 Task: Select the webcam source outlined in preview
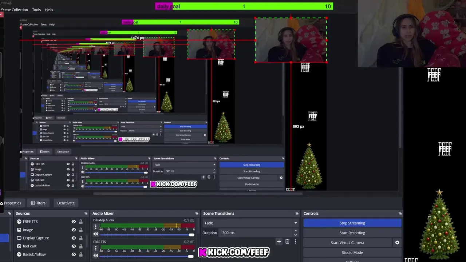pos(291,40)
